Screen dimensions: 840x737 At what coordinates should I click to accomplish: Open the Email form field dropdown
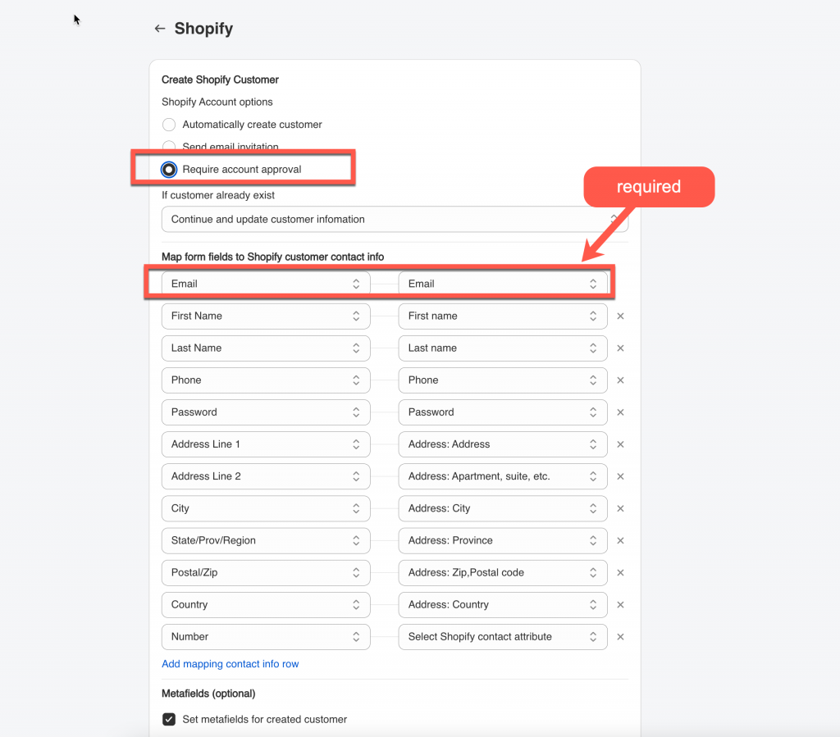[266, 284]
